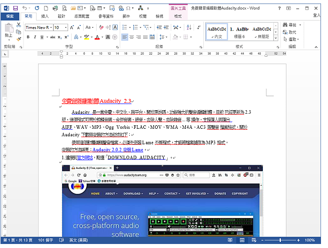Click the Character Border icon

point(115,28)
